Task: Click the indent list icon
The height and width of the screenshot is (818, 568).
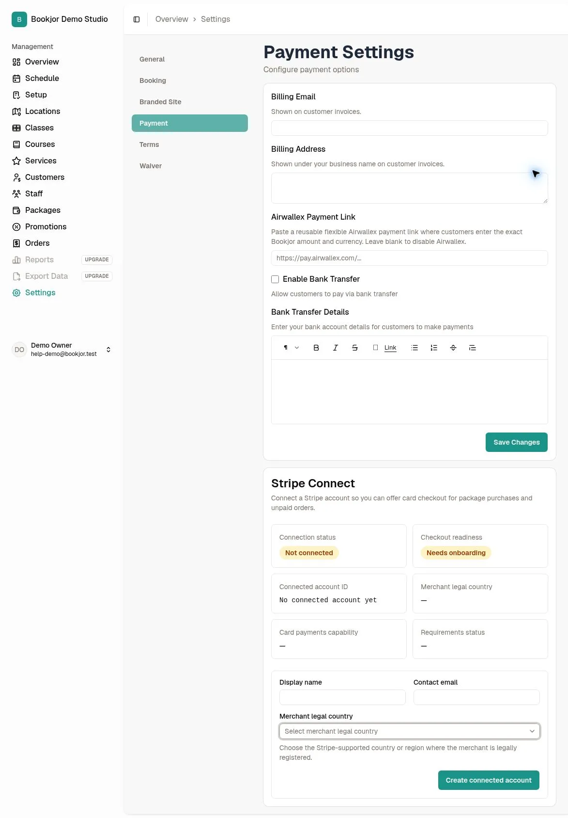Action: (x=473, y=348)
